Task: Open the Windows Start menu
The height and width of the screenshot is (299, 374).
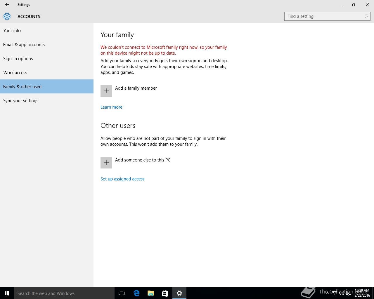Action: click(7, 293)
